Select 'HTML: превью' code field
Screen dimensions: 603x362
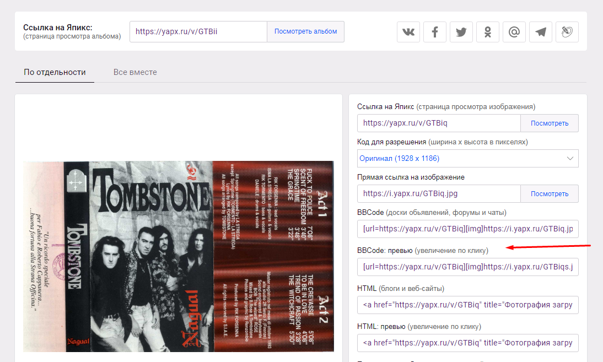(467, 343)
